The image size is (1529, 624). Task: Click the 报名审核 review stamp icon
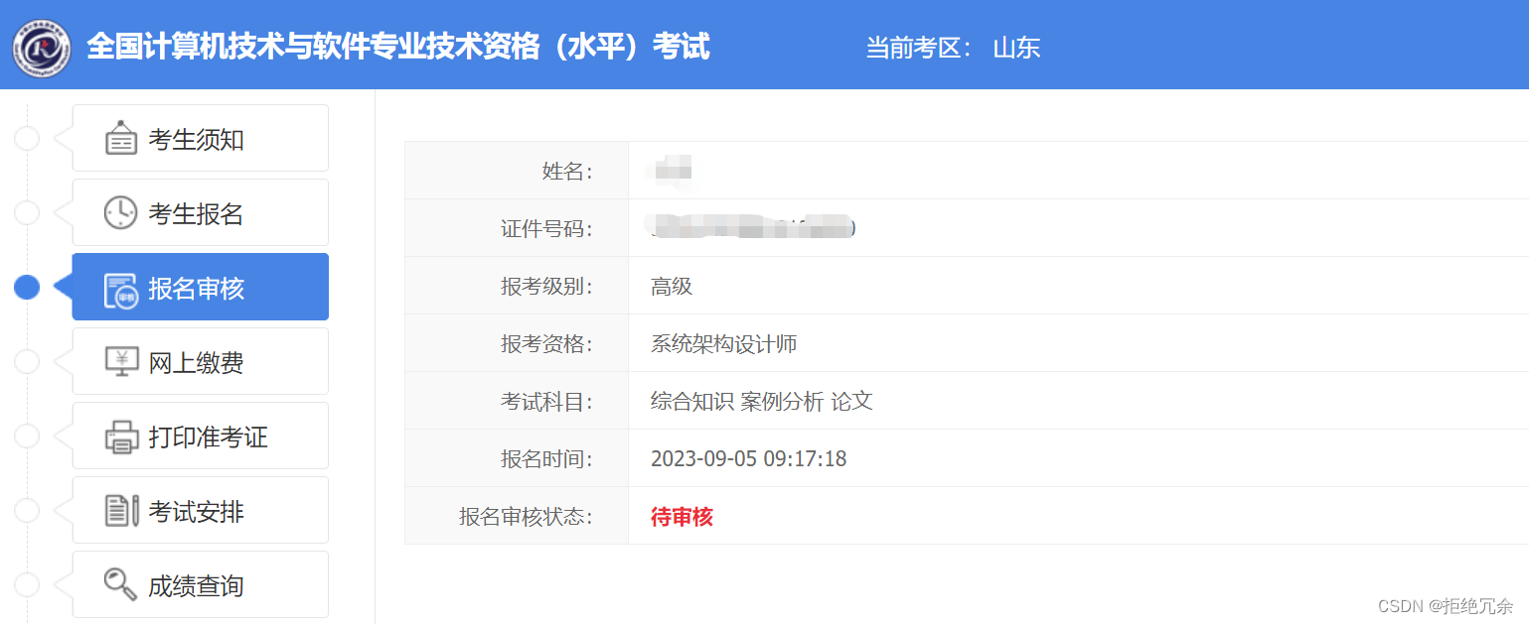(121, 289)
